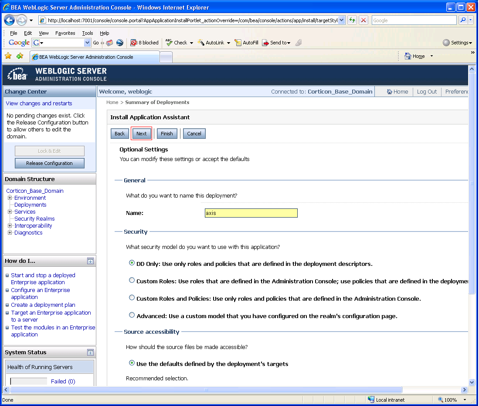Screen dimensions: 479x406
Task: Click the deployment Name input field
Action: click(251, 213)
